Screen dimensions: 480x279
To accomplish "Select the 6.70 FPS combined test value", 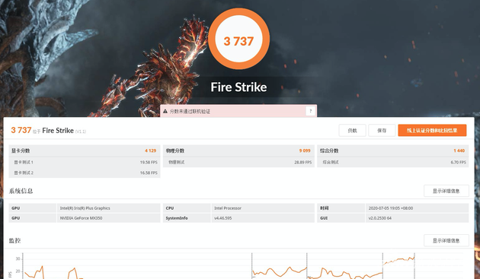I will pos(458,162).
